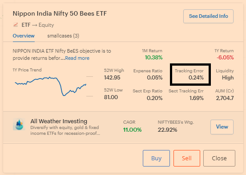Image resolution: width=246 pixels, height=175 pixels.
Task: Click the Expense Ratio 0.05% value
Action: (155, 78)
